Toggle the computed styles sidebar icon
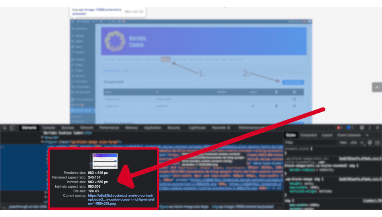This screenshot has height=217, width=382. [x=377, y=143]
